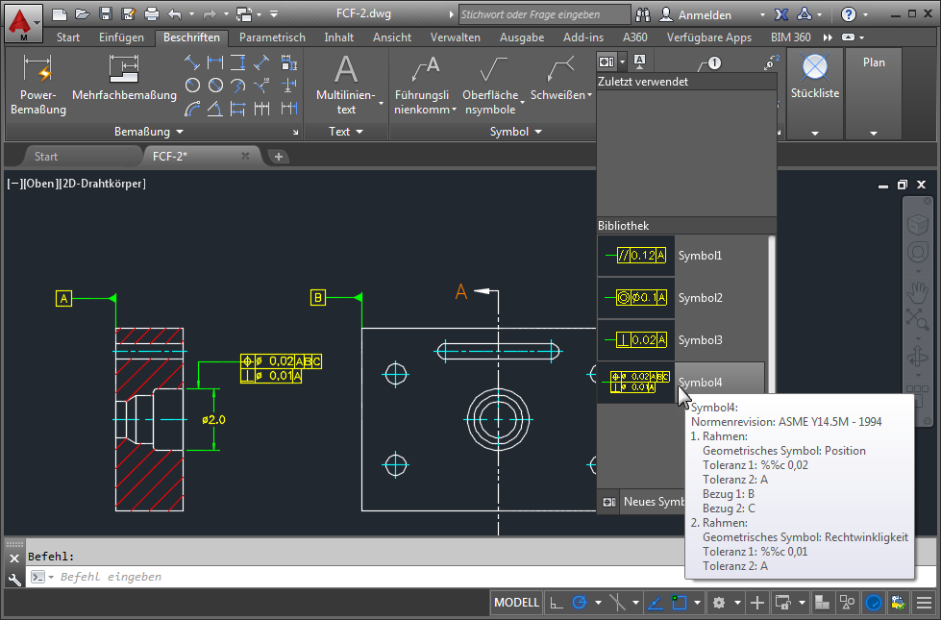This screenshot has width=941, height=620.
Task: Expand the Symbol panel dropdown
Action: 537,132
